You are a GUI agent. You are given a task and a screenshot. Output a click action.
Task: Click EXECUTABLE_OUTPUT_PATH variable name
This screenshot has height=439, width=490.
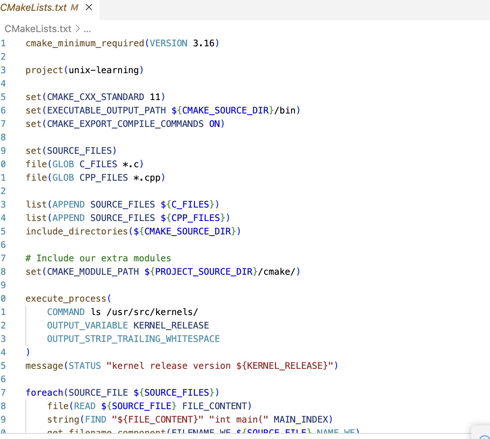[106, 110]
